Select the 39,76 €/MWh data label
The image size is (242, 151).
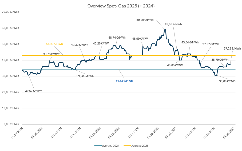[x=52, y=54]
